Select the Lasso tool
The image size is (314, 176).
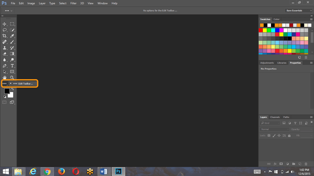[x=5, y=30]
